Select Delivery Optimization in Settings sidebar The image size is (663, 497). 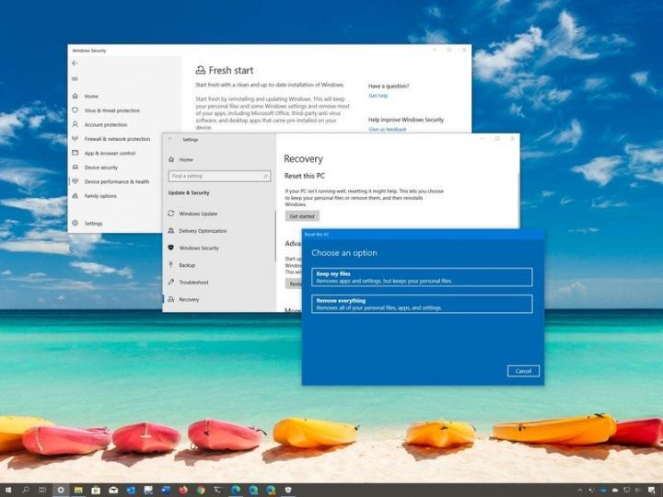coord(202,231)
